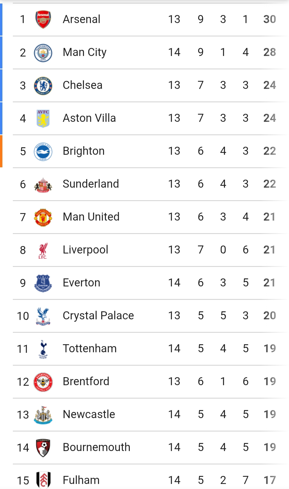The width and height of the screenshot is (289, 489).
Task: Click Man City's 28 points value
Action: (269, 52)
